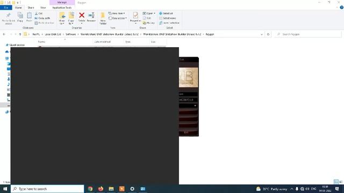Image resolution: width=344 pixels, height=193 pixels.
Task: Open the Easy access dropdown
Action: (118, 18)
